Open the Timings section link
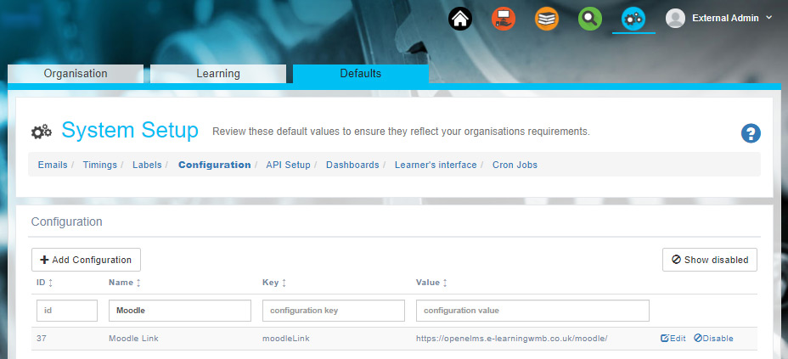The width and height of the screenshot is (788, 359). pos(100,165)
